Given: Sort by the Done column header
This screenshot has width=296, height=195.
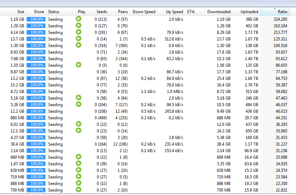Looking at the screenshot, I should tap(36, 12).
